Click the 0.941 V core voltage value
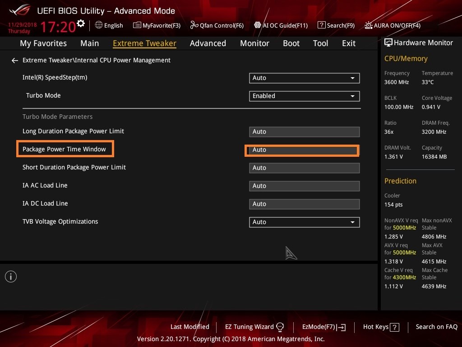This screenshot has width=462, height=347. point(431,107)
